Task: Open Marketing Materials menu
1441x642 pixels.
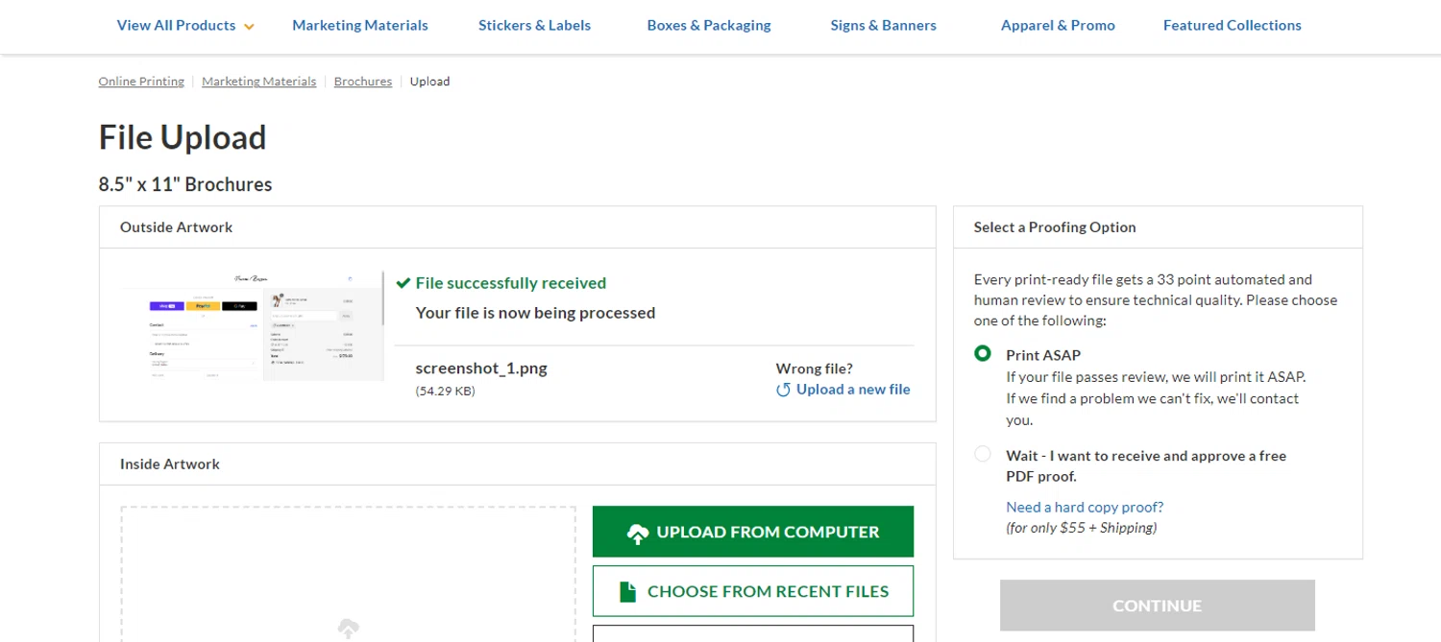Action: [360, 26]
